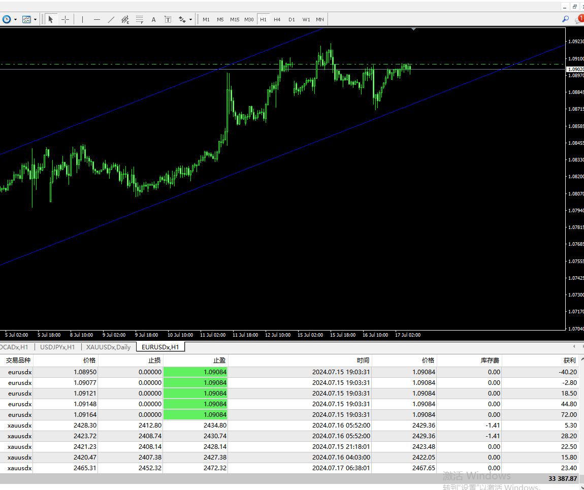
Task: Click current price label on price axis
Action: [575, 69]
